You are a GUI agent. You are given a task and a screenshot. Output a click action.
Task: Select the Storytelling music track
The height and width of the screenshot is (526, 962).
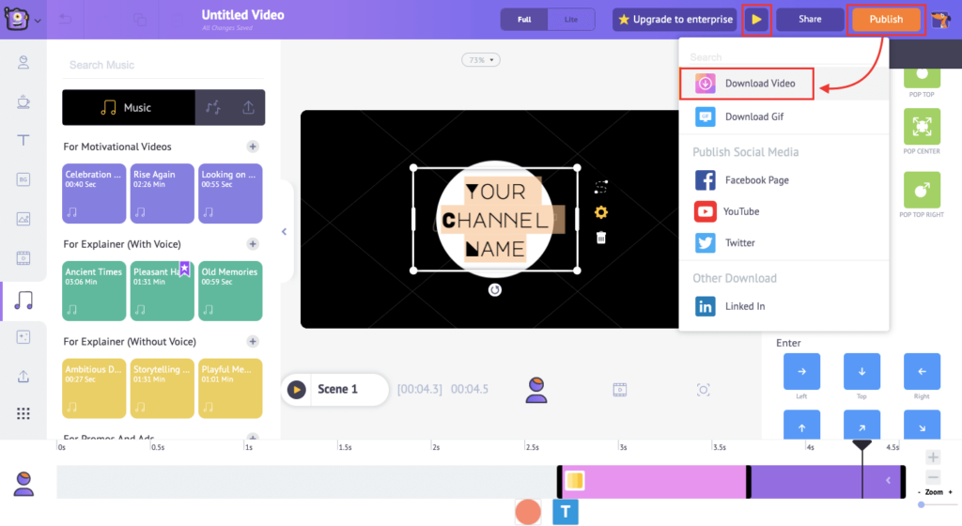tap(162, 389)
